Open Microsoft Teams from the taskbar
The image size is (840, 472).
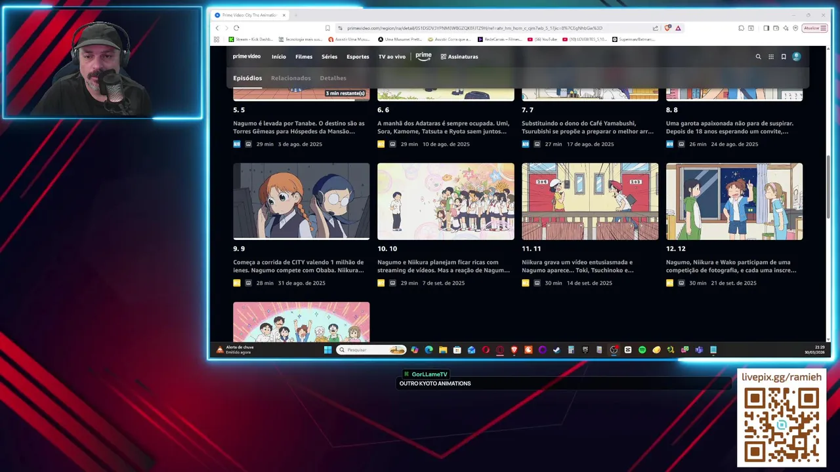pos(699,350)
